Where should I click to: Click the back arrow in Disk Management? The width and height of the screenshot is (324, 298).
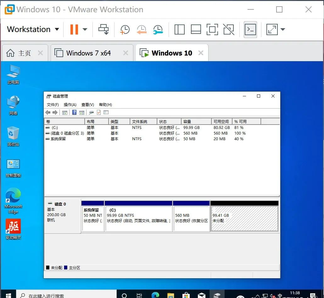pyautogui.click(x=47, y=112)
